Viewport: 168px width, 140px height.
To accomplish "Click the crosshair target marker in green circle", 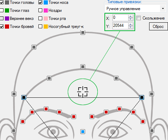I will (x=83, y=92).
